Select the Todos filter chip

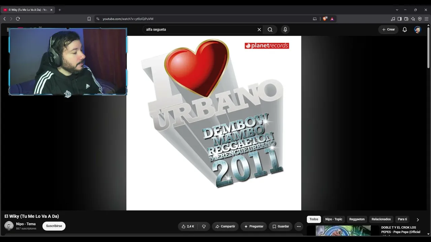(314, 219)
